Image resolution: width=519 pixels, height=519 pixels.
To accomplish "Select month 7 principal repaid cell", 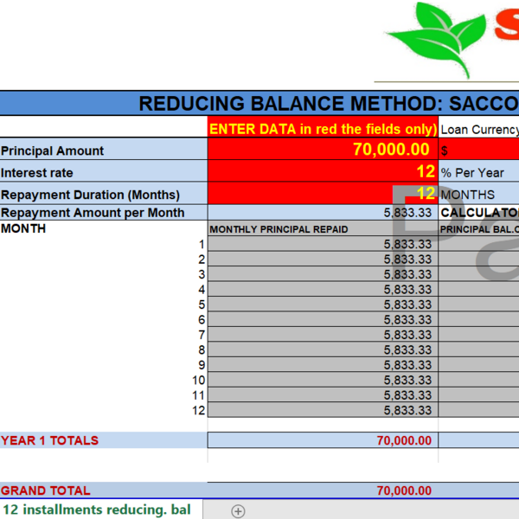I will [323, 335].
